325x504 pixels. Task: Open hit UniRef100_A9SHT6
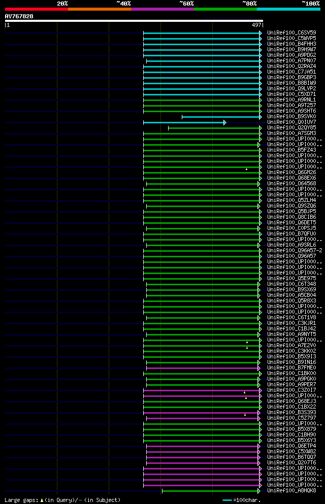point(291,111)
